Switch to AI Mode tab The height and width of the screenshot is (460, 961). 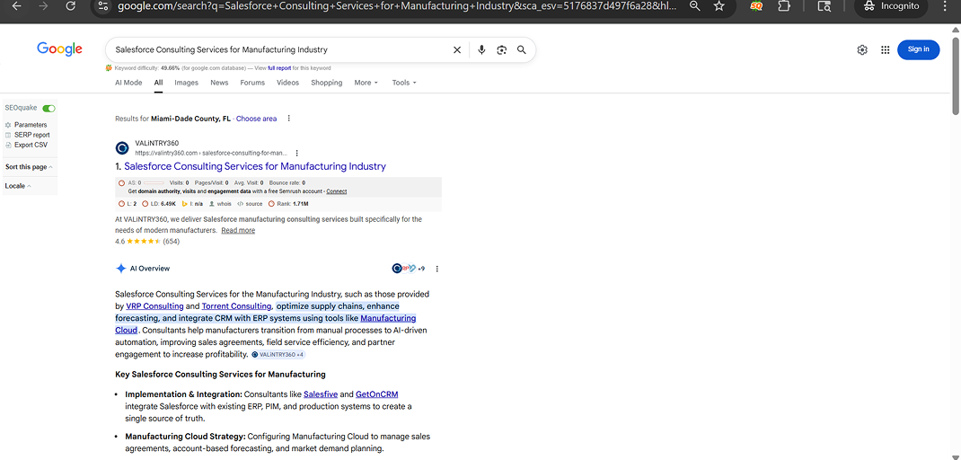click(x=128, y=83)
